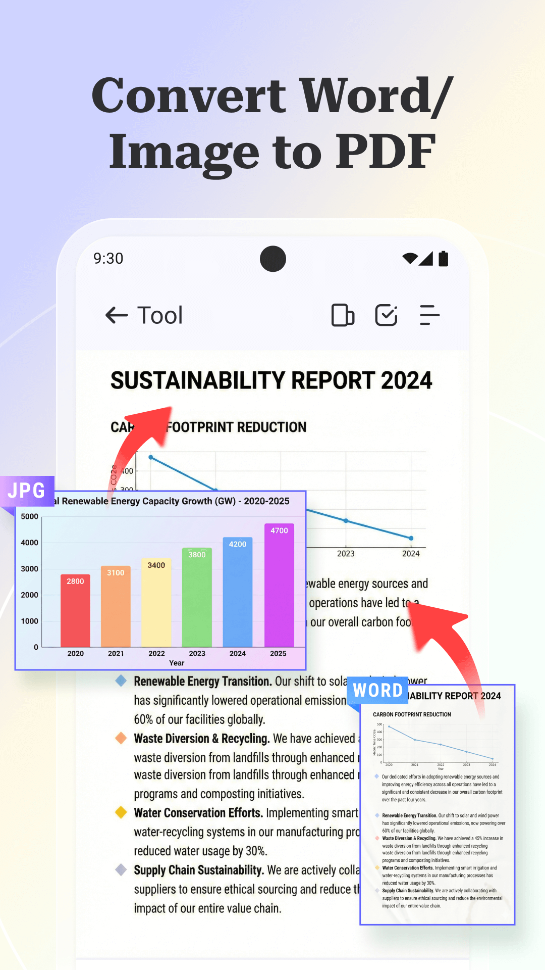
Task: Tap the Sustainability Report 2024 heading
Action: tap(271, 380)
